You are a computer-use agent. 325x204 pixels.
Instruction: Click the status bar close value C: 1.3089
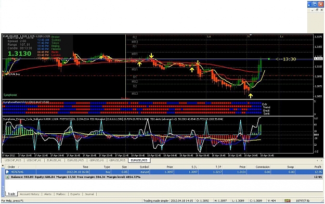(x=257, y=201)
